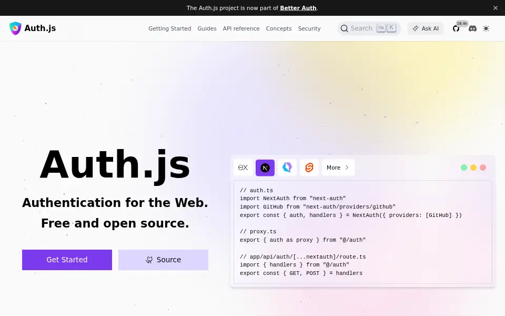Open the Concepts nav item
Screen dimensions: 505x316
279,28
